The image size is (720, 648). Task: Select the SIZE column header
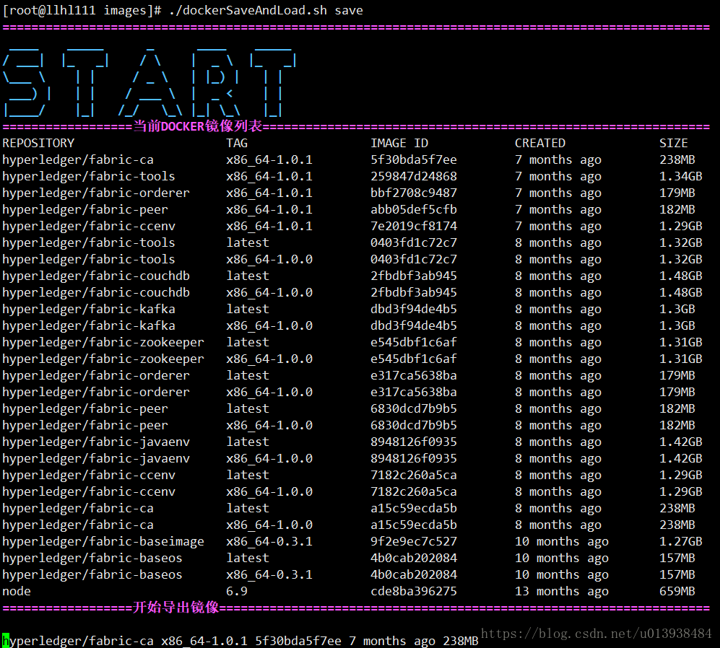pyautogui.click(x=673, y=143)
